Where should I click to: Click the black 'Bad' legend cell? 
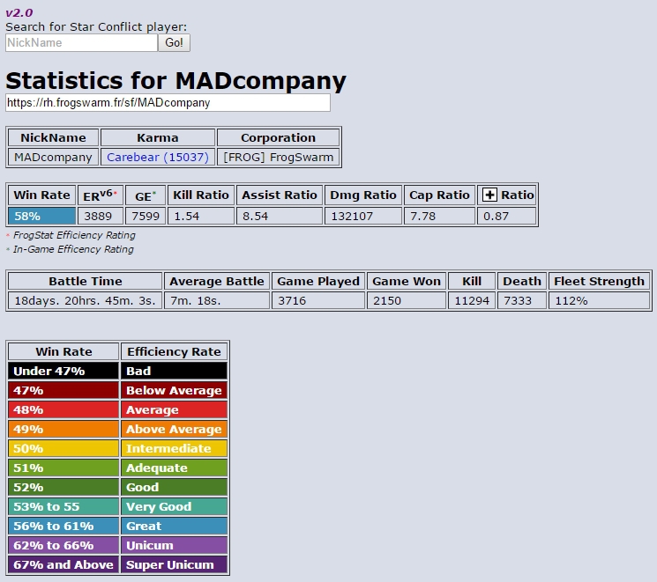pos(174,372)
